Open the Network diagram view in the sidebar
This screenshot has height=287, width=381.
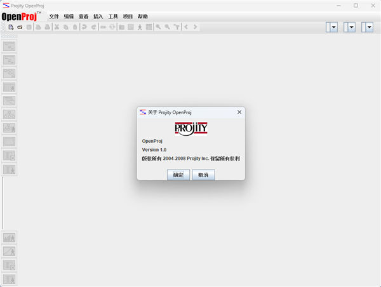(10, 73)
